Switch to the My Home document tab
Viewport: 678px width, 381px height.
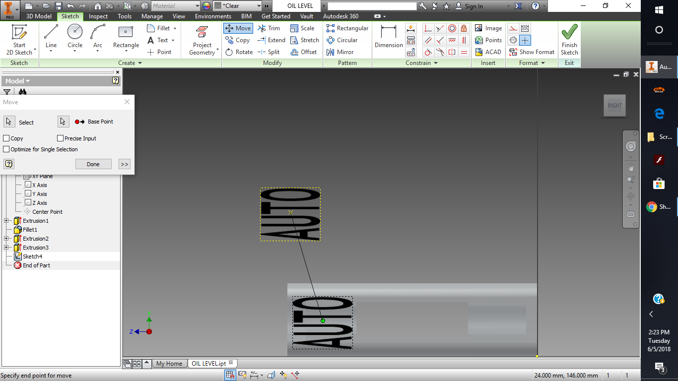169,364
